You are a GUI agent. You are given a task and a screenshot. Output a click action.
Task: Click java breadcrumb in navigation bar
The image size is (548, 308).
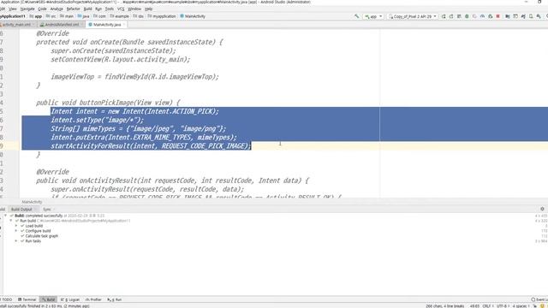point(84,16)
